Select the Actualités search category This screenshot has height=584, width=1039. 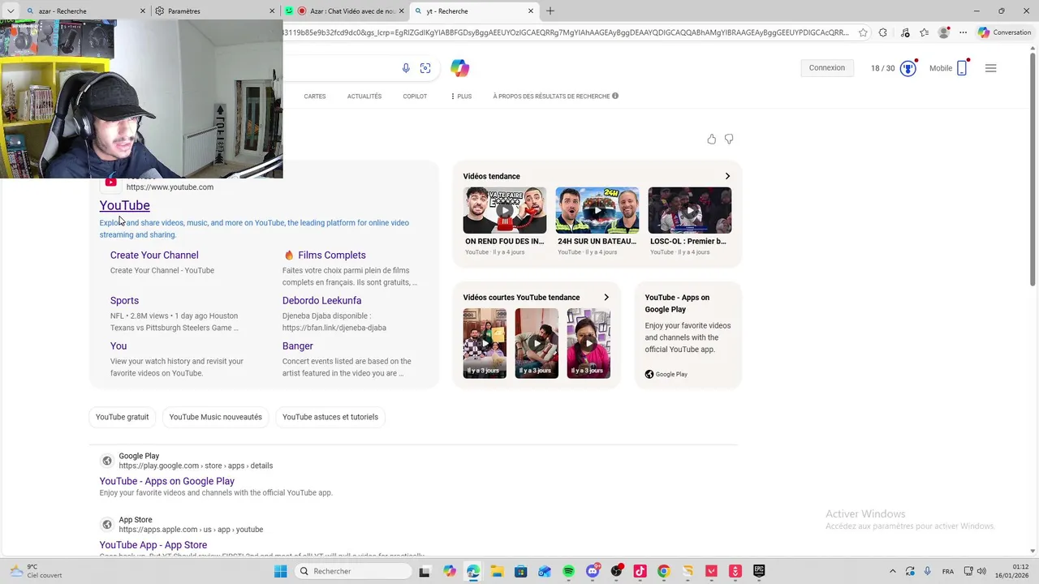(x=364, y=96)
